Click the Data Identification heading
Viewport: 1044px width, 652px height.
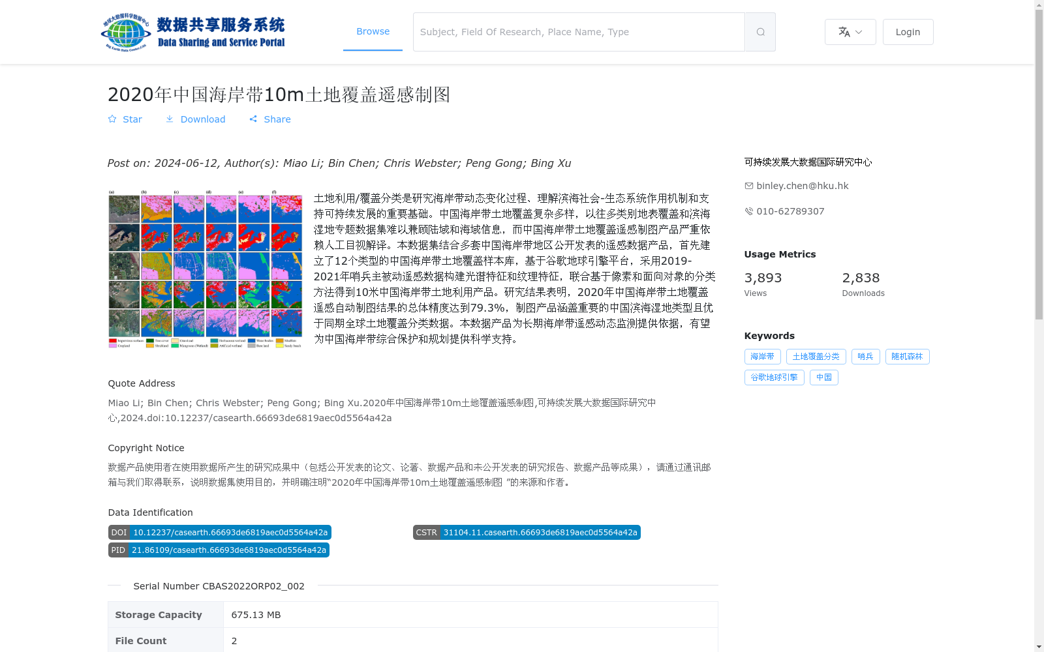pos(151,512)
